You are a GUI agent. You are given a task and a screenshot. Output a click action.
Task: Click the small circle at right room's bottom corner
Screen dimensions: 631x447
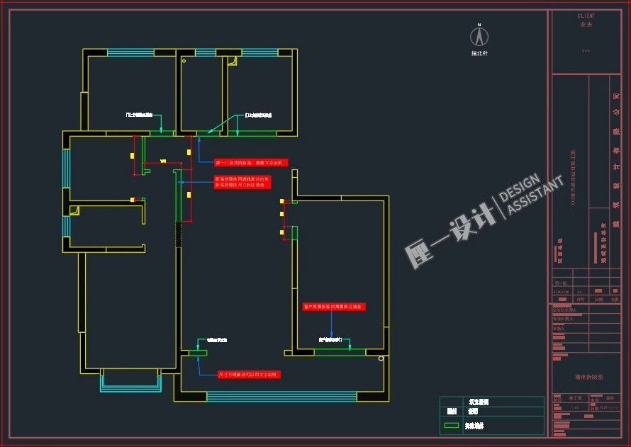(x=381, y=359)
